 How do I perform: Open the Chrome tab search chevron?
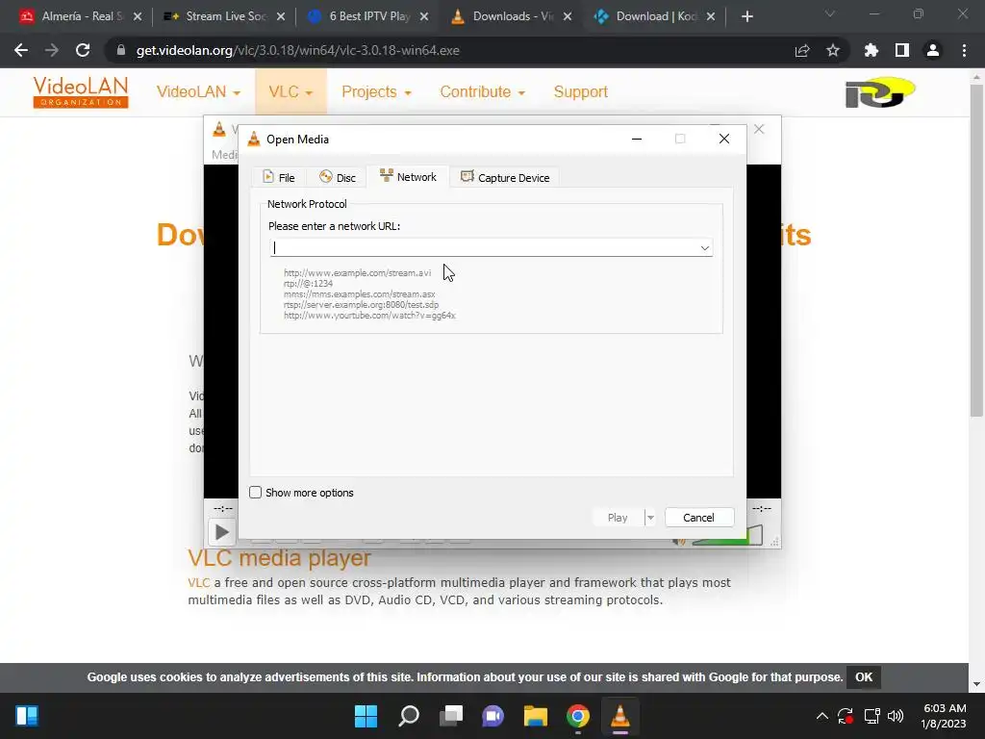(x=830, y=13)
